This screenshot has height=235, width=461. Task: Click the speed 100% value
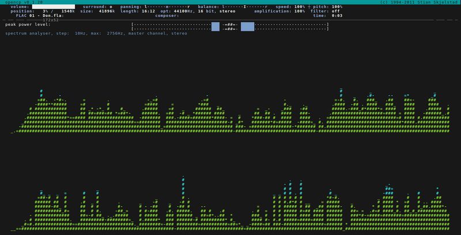299,6
